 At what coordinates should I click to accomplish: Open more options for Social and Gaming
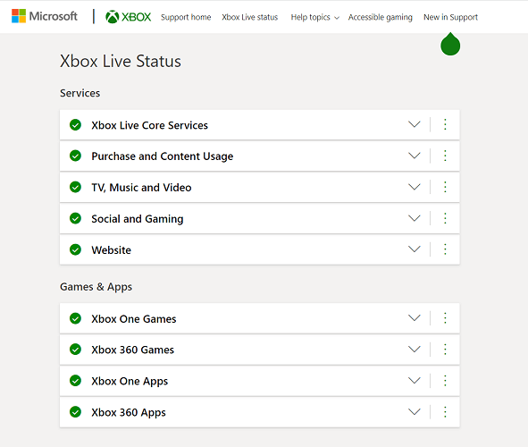[x=445, y=218]
